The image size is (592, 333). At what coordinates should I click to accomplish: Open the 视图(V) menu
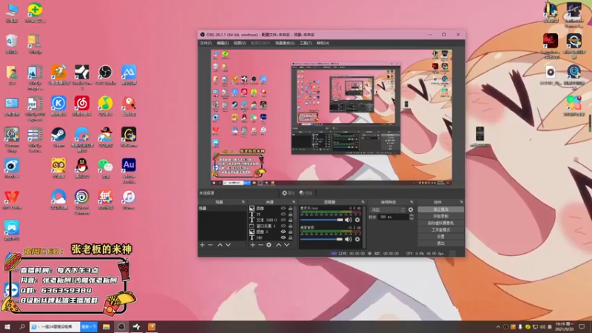[240, 43]
